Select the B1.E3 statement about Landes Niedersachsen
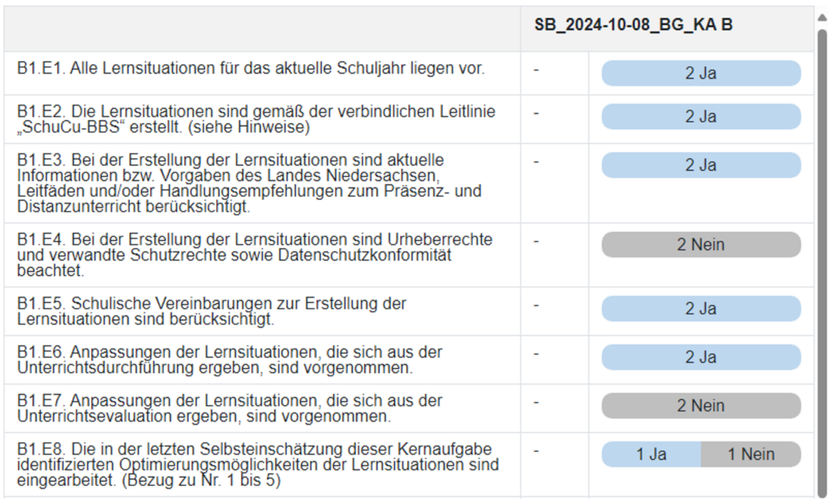 tap(249, 183)
